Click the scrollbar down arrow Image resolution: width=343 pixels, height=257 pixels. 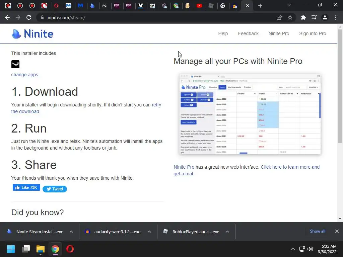coord(340,219)
